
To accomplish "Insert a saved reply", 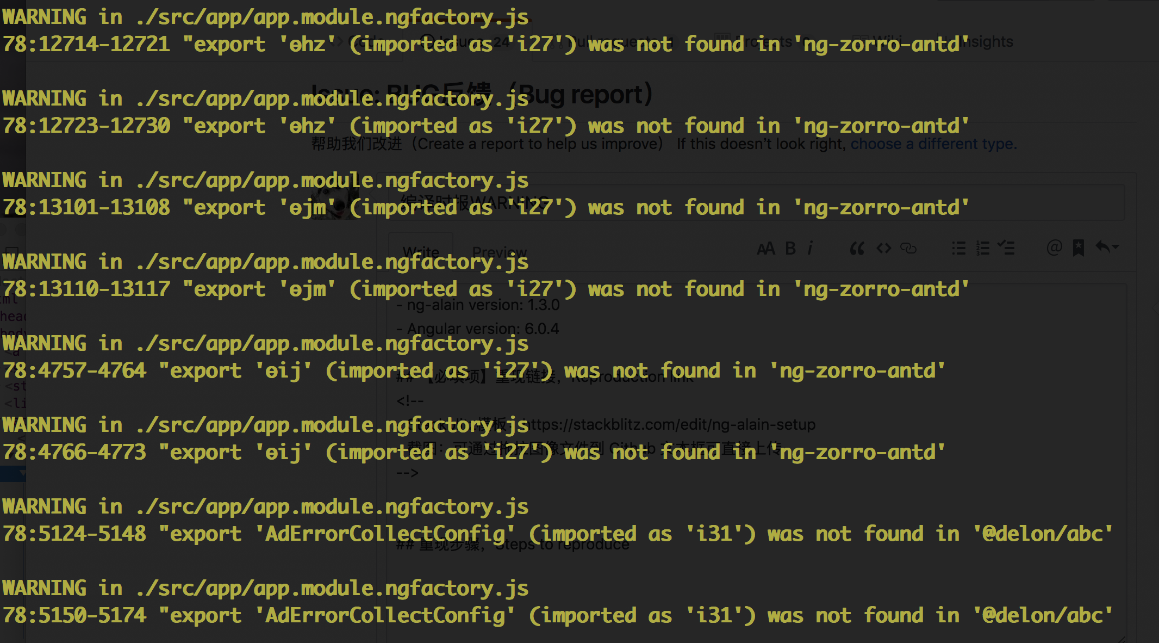I will point(1079,249).
